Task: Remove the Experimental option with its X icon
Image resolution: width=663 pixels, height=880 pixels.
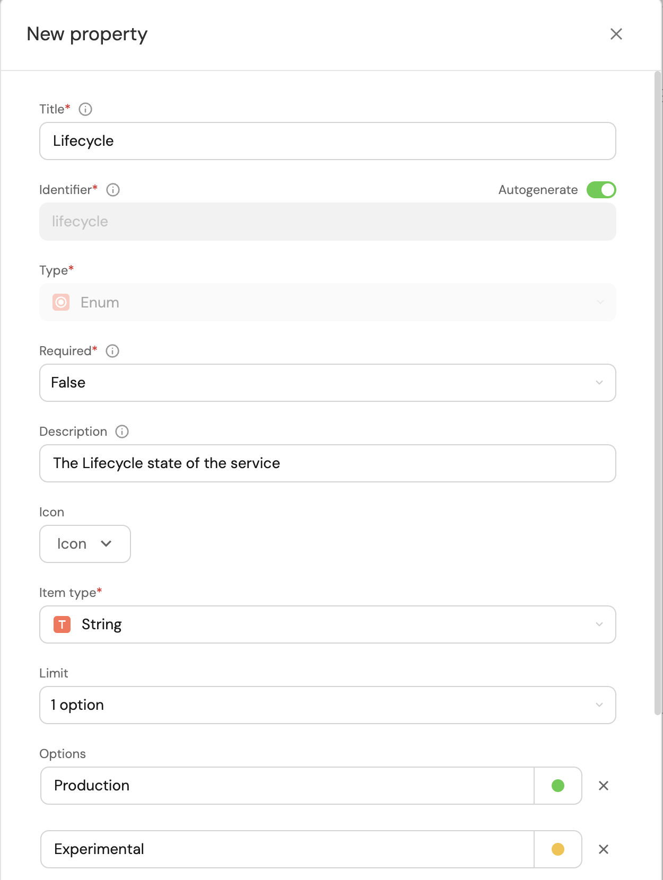Action: pos(604,849)
